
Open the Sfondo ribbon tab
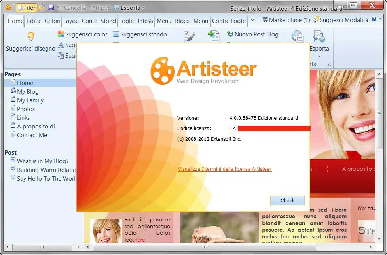coord(108,21)
